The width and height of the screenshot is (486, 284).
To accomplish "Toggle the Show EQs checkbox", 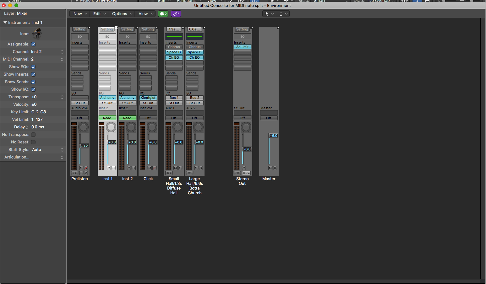I will [33, 67].
